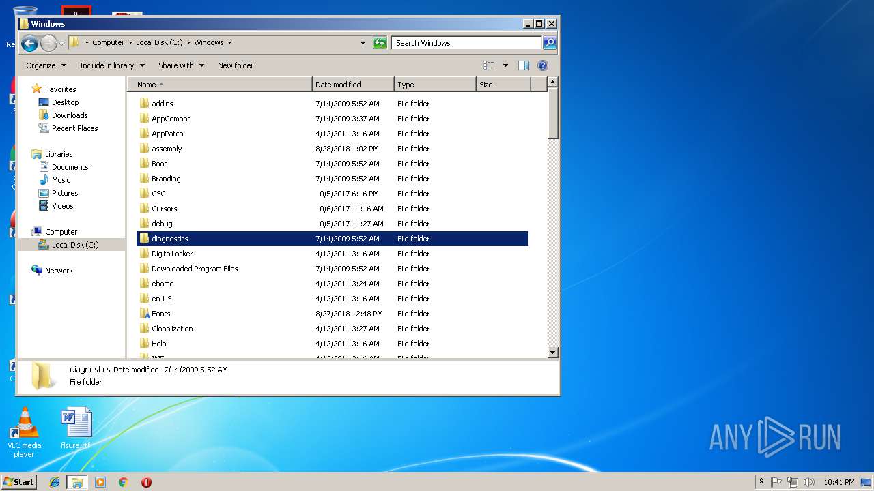
Task: Select the AppPatch folder icon
Action: (144, 134)
